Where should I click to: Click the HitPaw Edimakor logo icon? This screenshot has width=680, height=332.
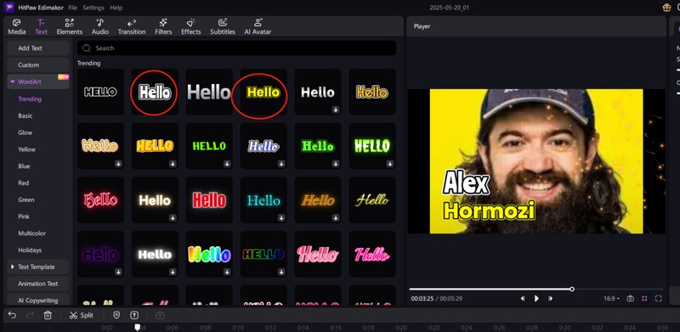tap(8, 8)
